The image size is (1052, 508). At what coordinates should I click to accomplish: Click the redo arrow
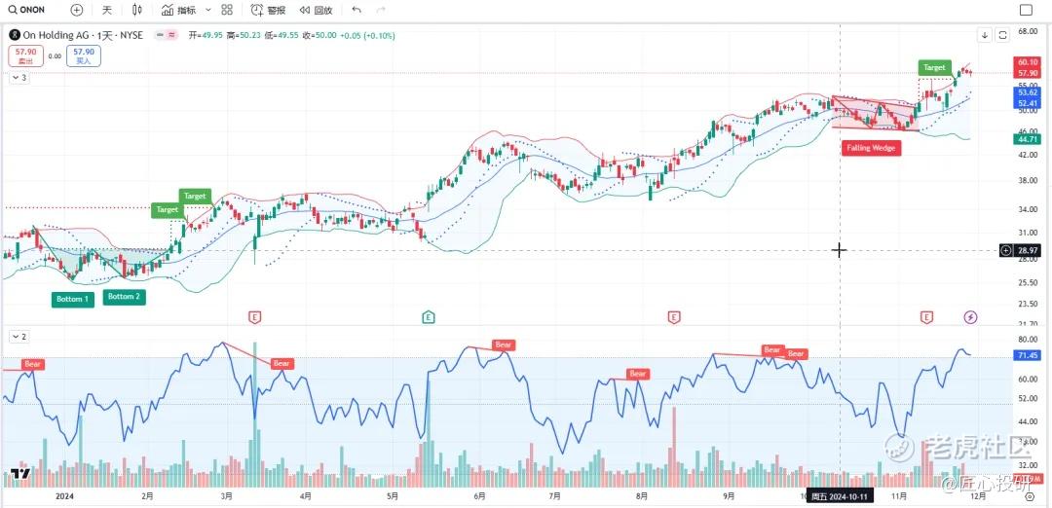coord(381,10)
